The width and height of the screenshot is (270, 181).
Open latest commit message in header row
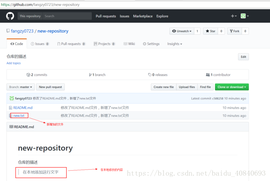pos(64,98)
